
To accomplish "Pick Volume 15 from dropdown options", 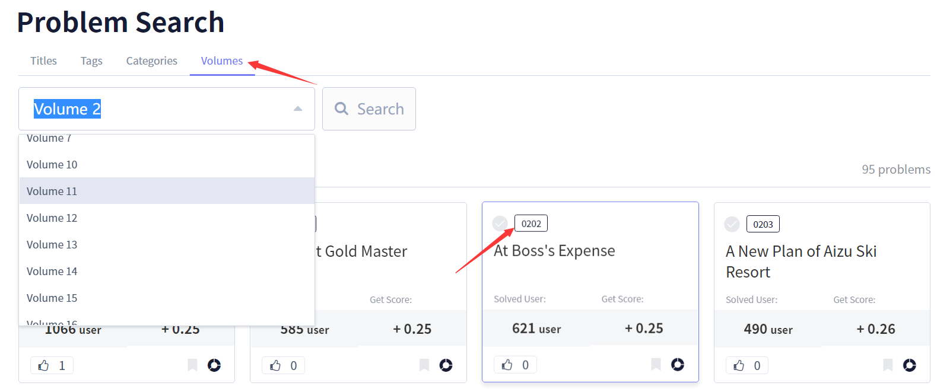I will (x=52, y=298).
